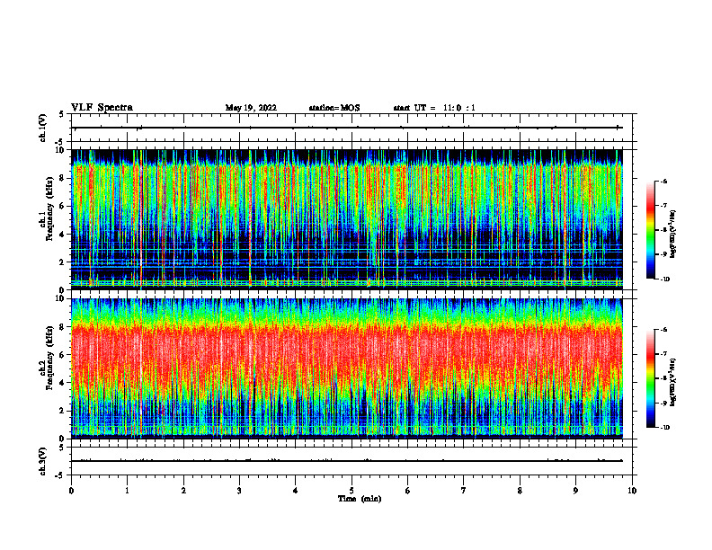The width and height of the screenshot is (712, 550).
Task: Click the "Time (min)" axis label
Action: click(360, 499)
